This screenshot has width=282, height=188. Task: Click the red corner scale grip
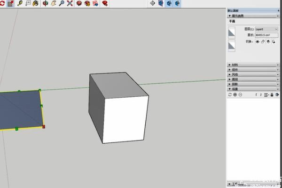coord(44,127)
